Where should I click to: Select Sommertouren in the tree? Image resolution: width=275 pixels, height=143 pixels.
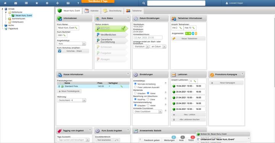pos(18,19)
